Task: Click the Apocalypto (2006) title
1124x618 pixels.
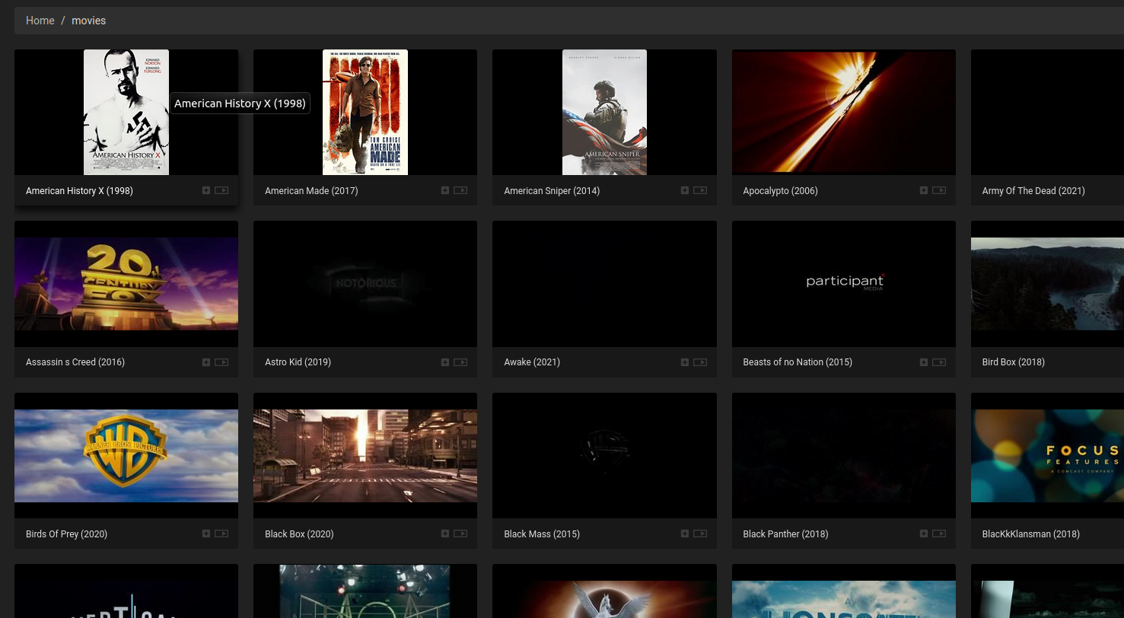Action: click(x=780, y=191)
